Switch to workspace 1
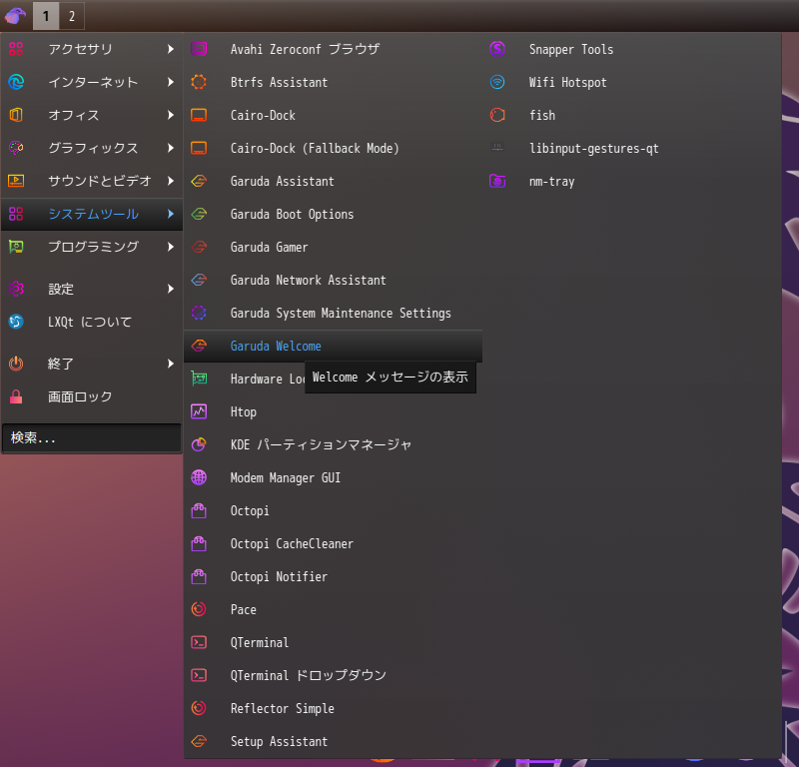This screenshot has width=799, height=767. tap(46, 16)
